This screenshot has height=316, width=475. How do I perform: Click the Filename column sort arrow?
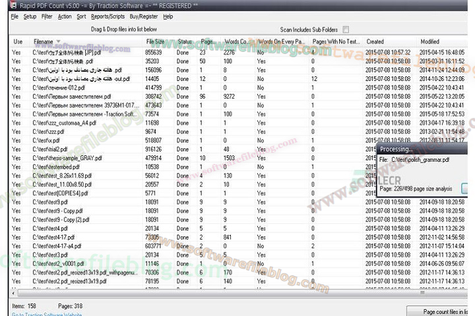pos(58,41)
